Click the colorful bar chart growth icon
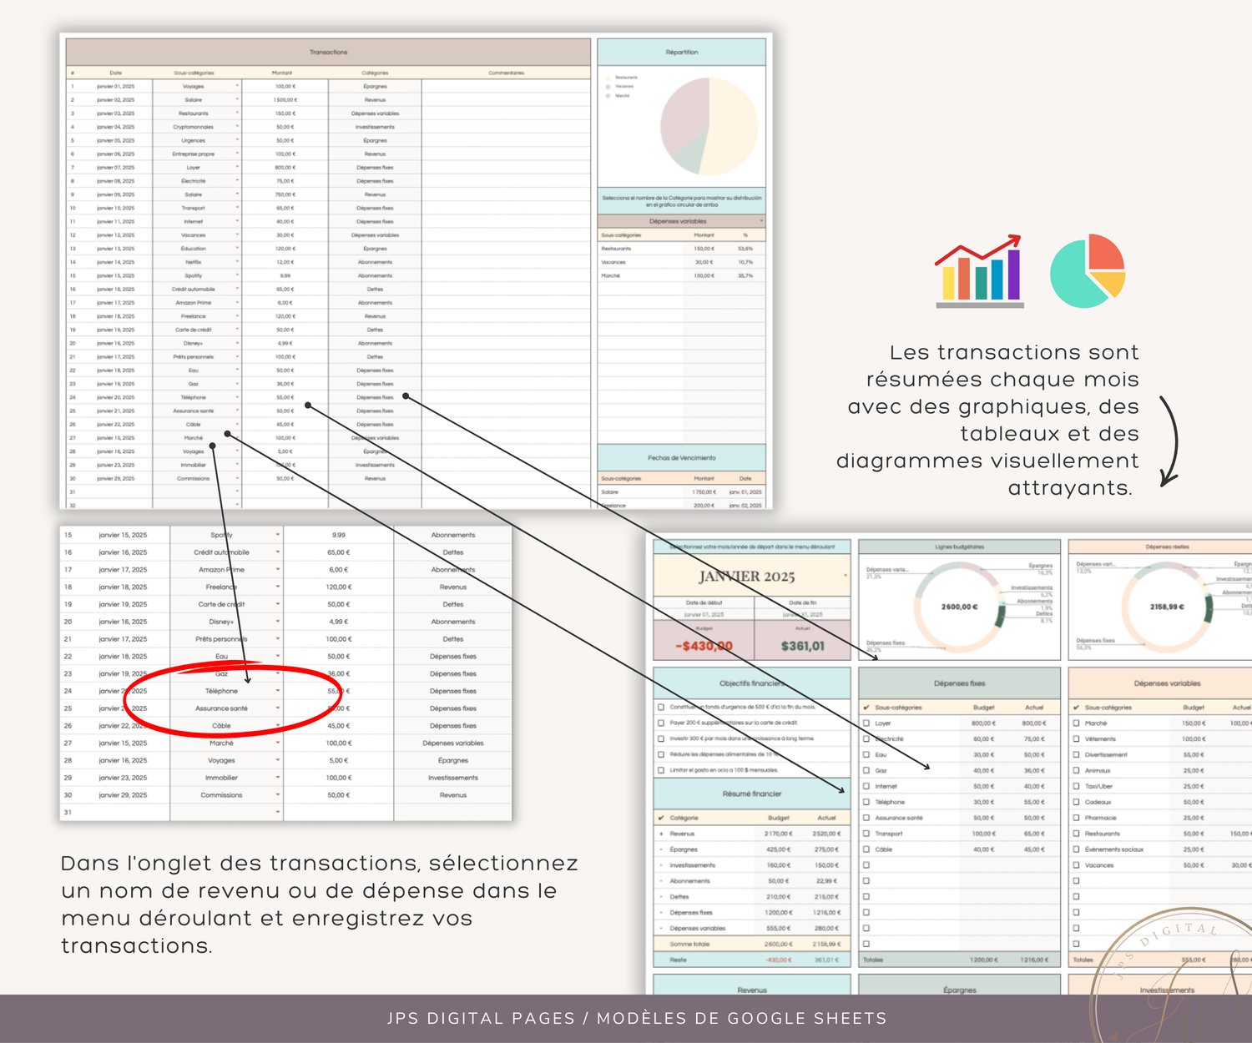 tap(980, 271)
